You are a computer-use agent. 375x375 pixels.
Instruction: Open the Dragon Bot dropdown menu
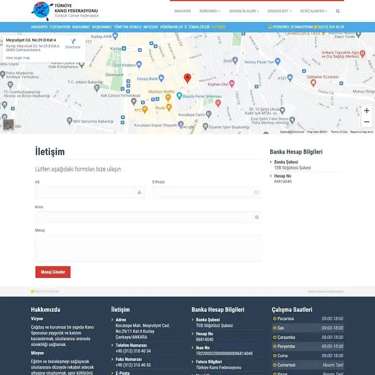click(279, 11)
